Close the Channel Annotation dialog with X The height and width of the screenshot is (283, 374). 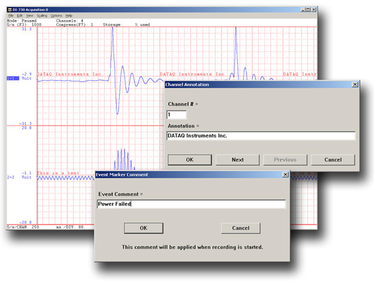point(355,85)
